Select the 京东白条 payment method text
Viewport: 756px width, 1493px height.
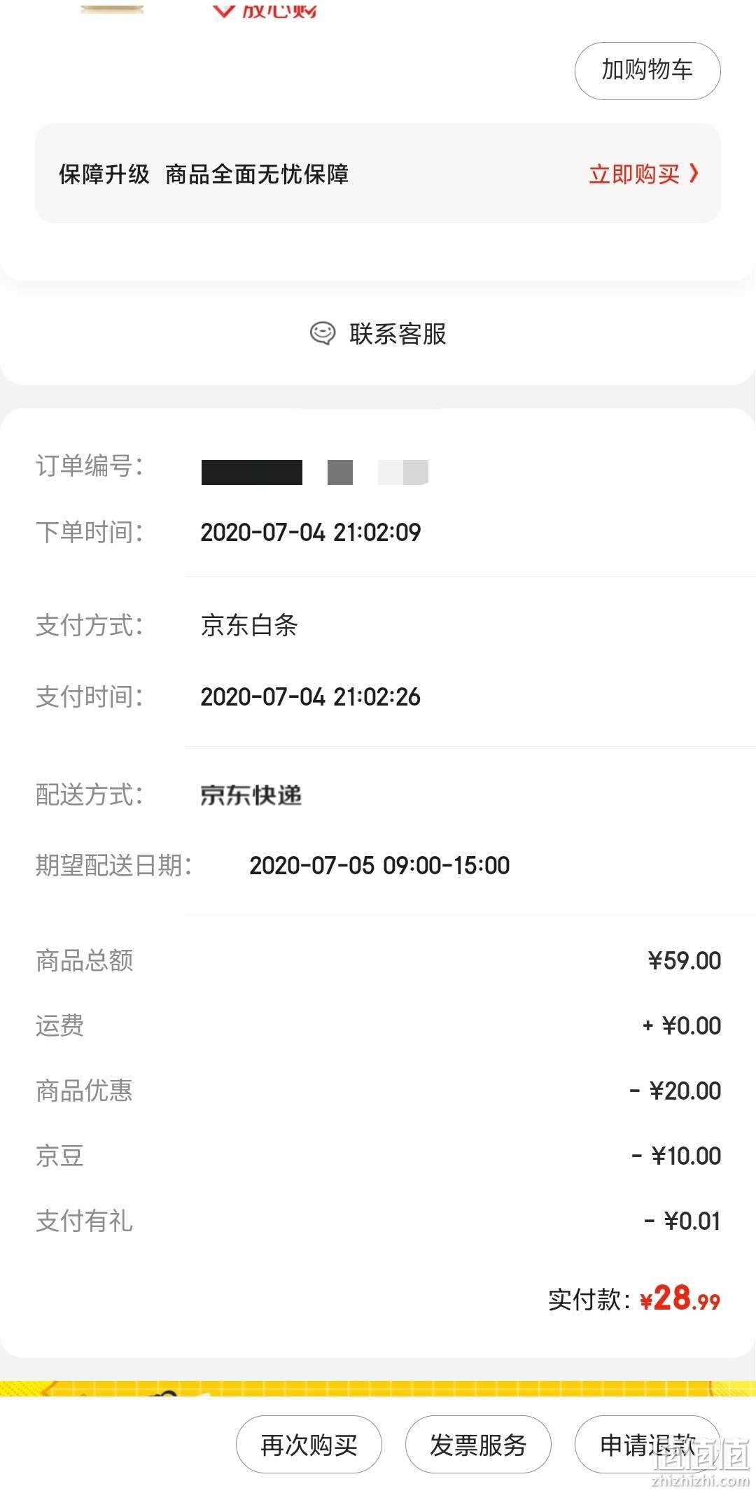point(249,625)
